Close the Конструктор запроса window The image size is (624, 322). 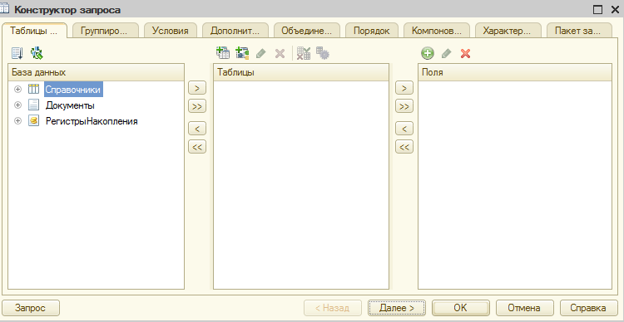615,10
